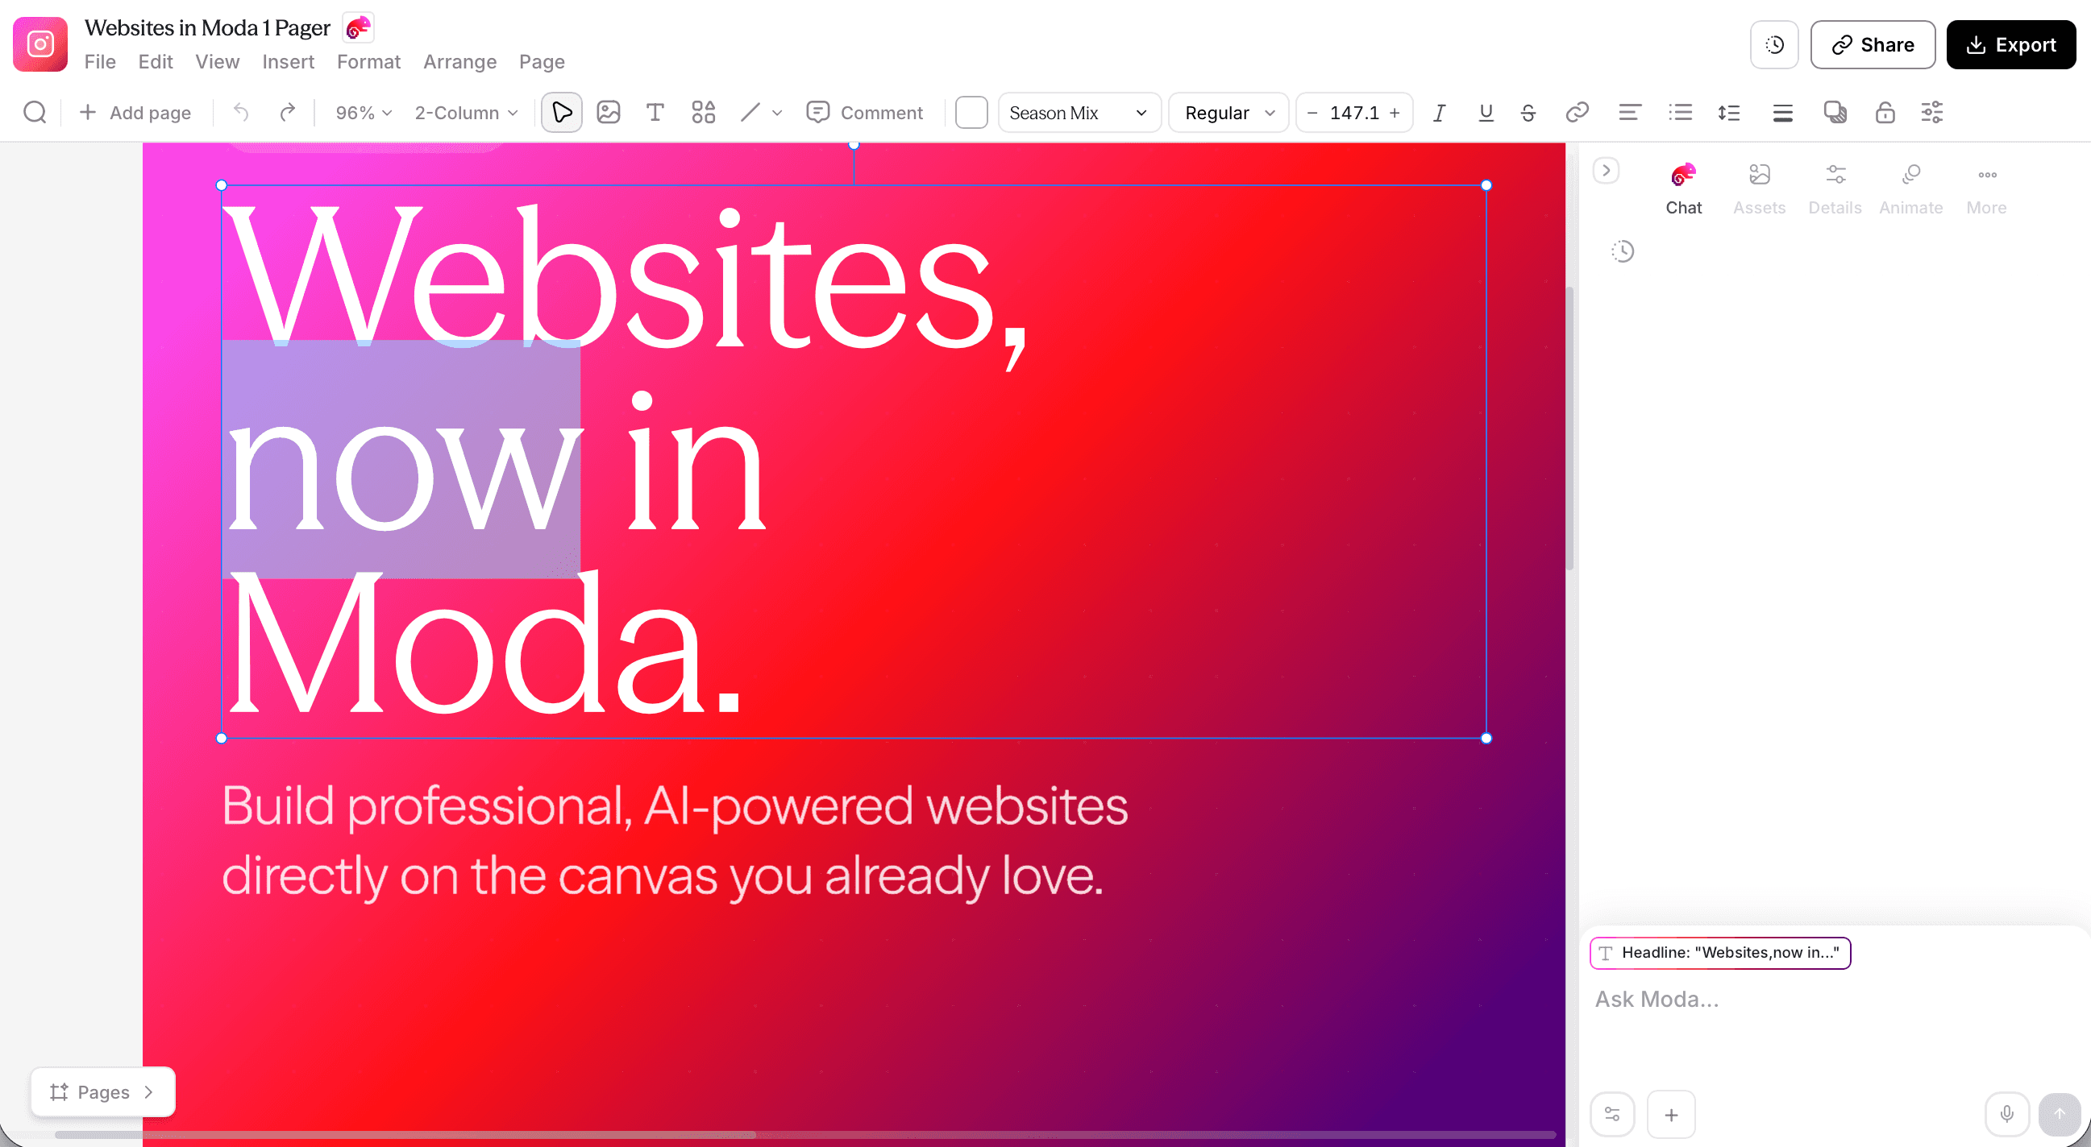Image resolution: width=2091 pixels, height=1147 pixels.
Task: Click the 147.1 font size field
Action: tap(1354, 113)
